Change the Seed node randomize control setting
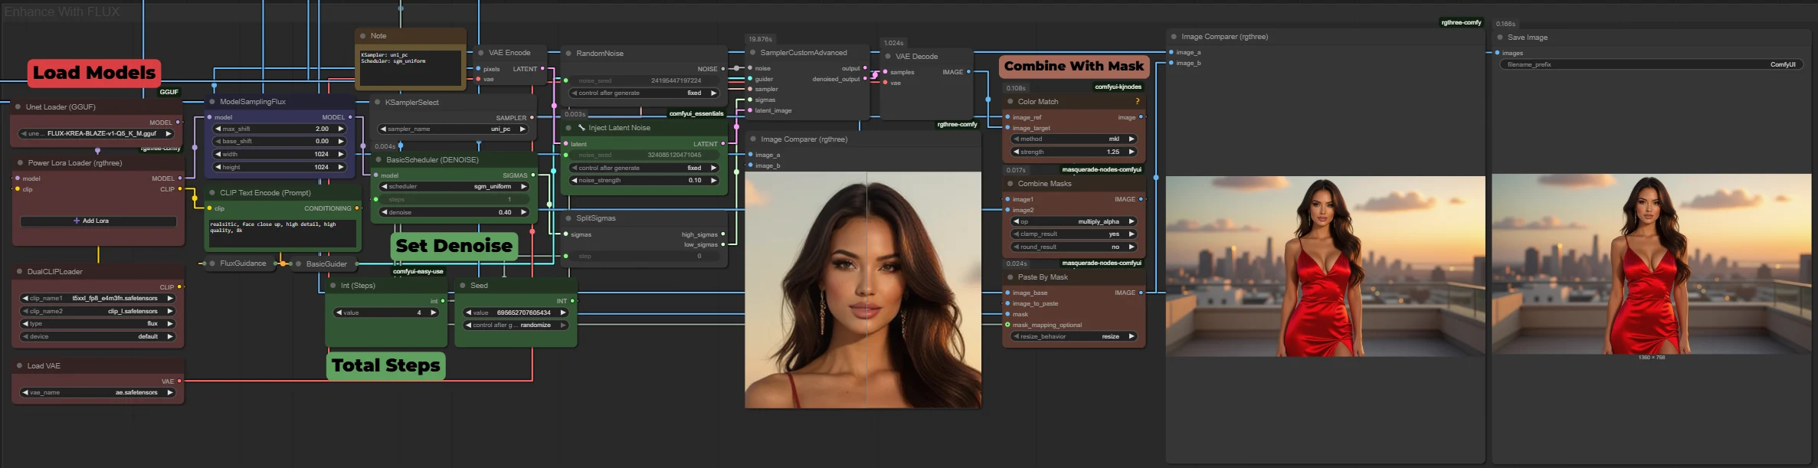Image resolution: width=1818 pixels, height=468 pixels. (x=516, y=326)
